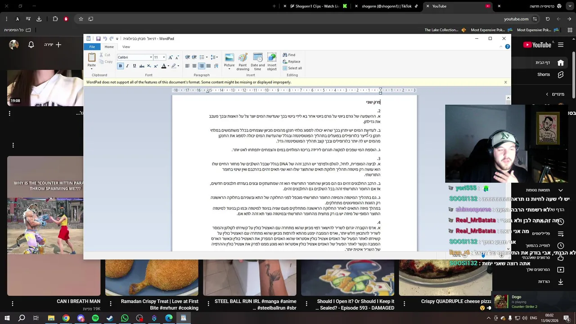The height and width of the screenshot is (324, 576).
Task: Toggle Bold formatting
Action: [120, 66]
